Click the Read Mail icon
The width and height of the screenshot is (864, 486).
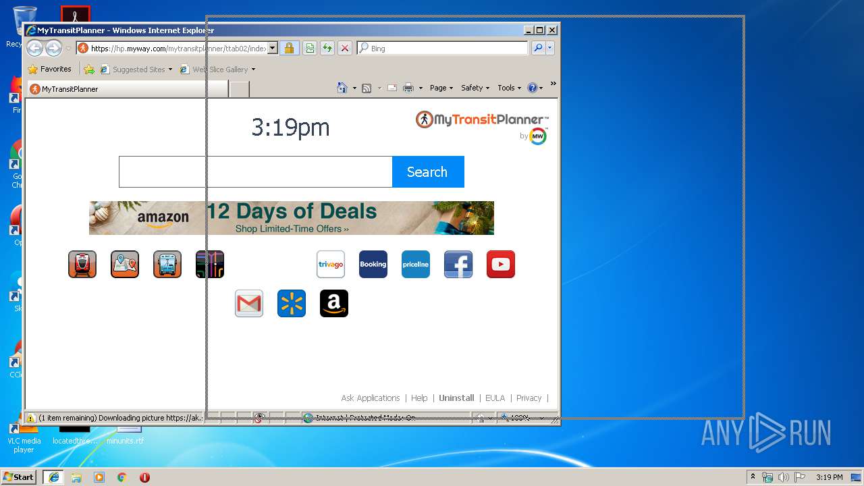[x=391, y=88]
